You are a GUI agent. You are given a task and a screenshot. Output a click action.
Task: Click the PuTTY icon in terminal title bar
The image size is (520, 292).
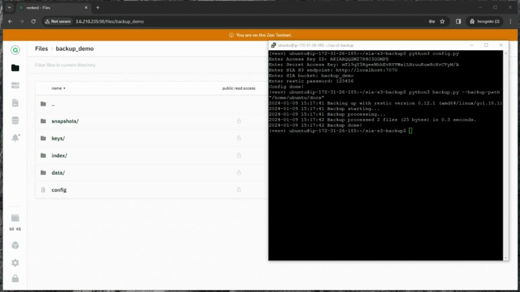click(274, 45)
